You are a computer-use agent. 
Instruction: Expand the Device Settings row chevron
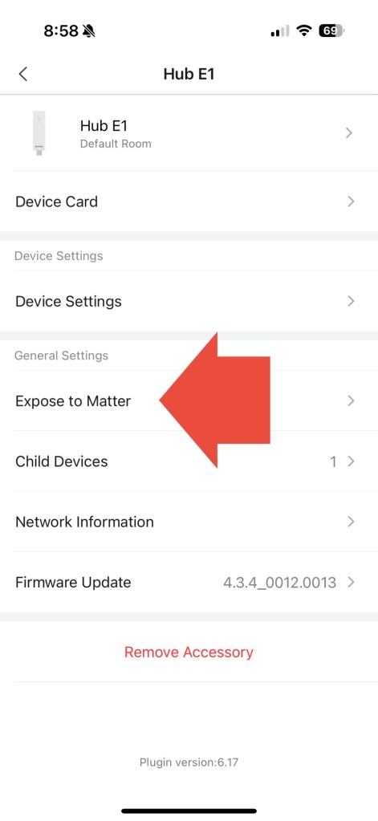pos(351,301)
